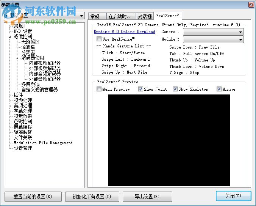Toggle the Mirror checkbox
Image resolution: width=256 pixels, height=206 pixels.
click(219, 89)
